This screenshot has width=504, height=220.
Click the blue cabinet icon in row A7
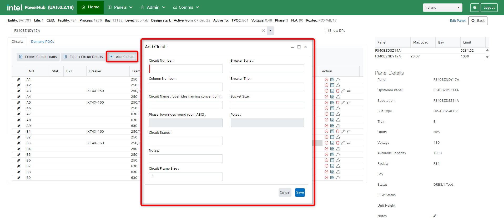pos(332,114)
